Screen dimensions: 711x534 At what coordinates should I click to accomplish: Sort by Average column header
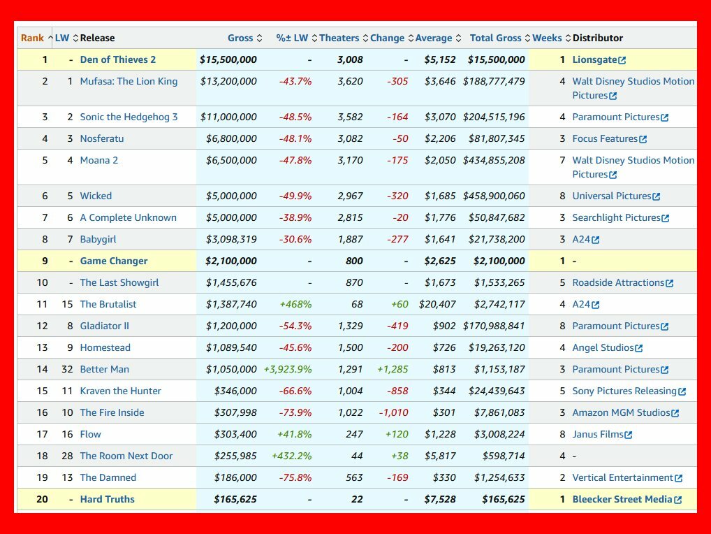click(438, 38)
